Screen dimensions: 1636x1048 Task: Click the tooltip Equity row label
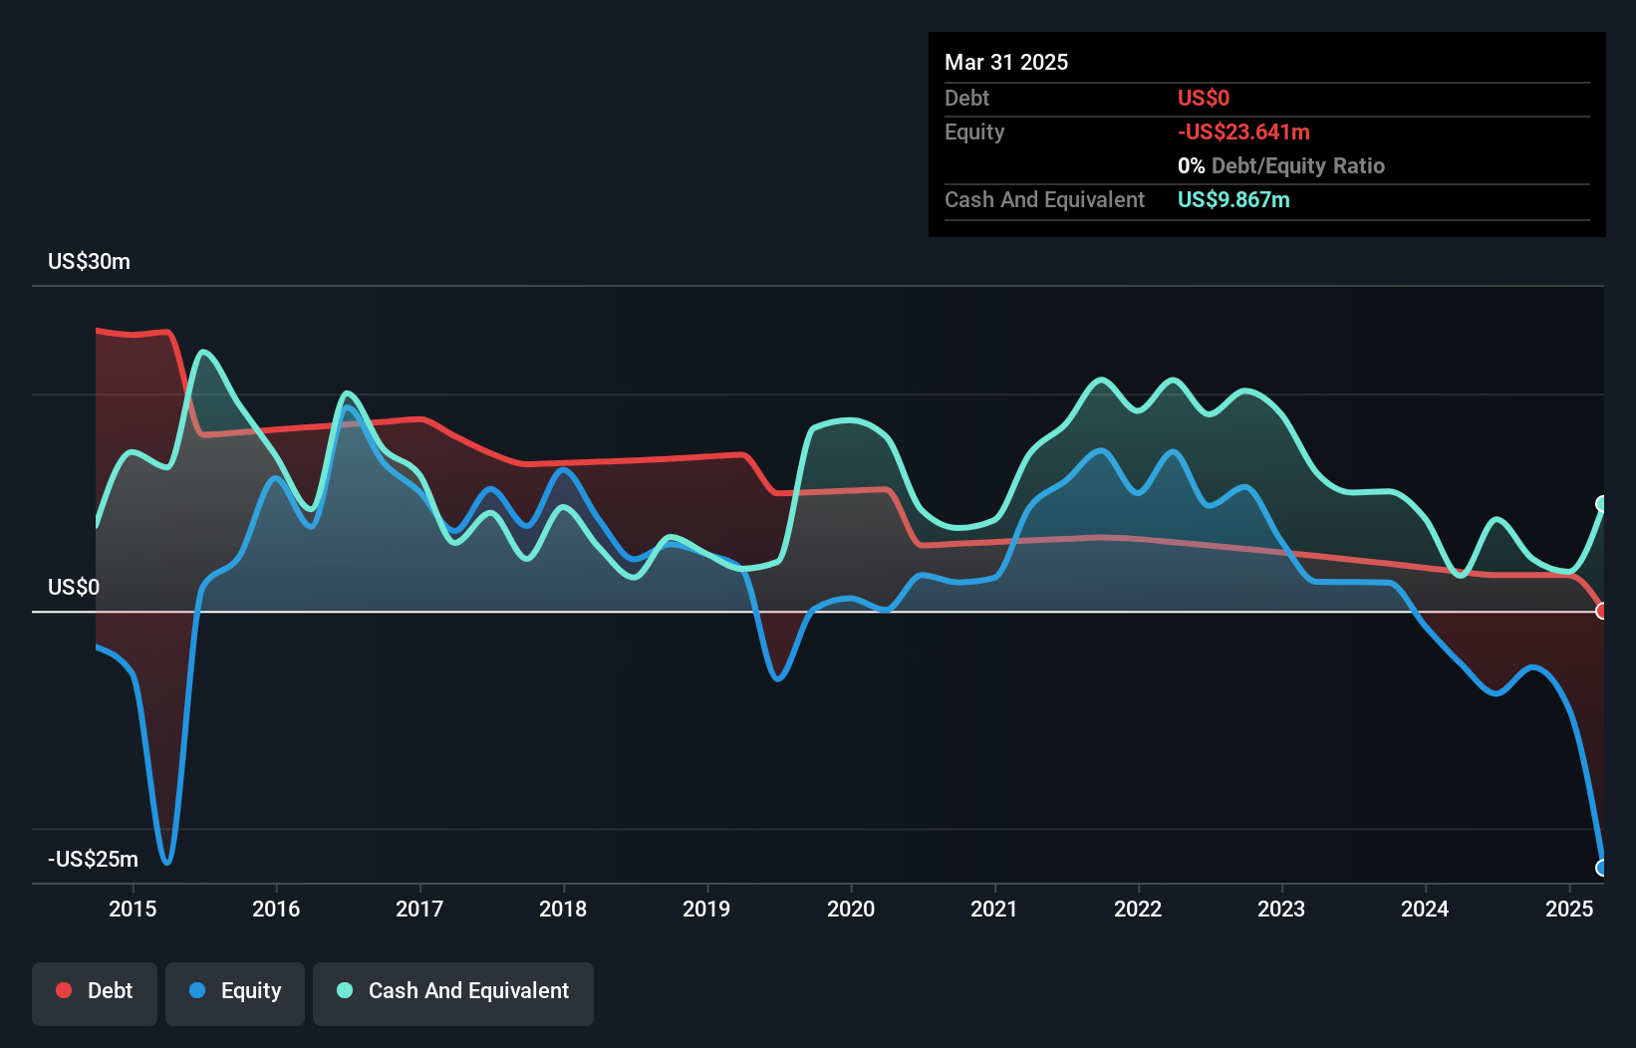(974, 131)
